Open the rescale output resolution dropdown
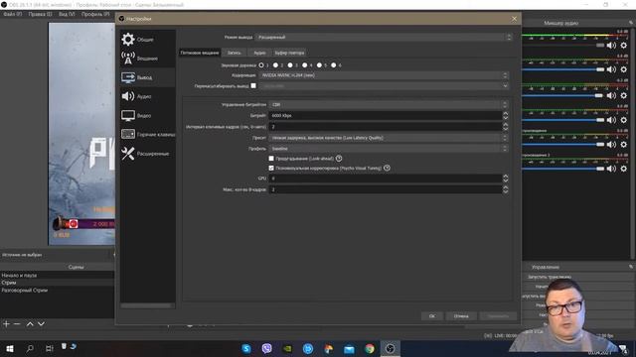Image resolution: width=636 pixels, height=357 pixels. click(x=384, y=86)
